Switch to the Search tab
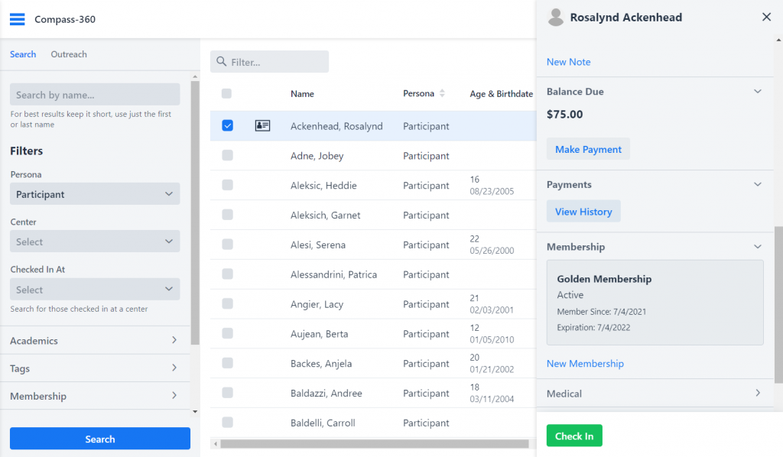The height and width of the screenshot is (457, 783). (23, 54)
